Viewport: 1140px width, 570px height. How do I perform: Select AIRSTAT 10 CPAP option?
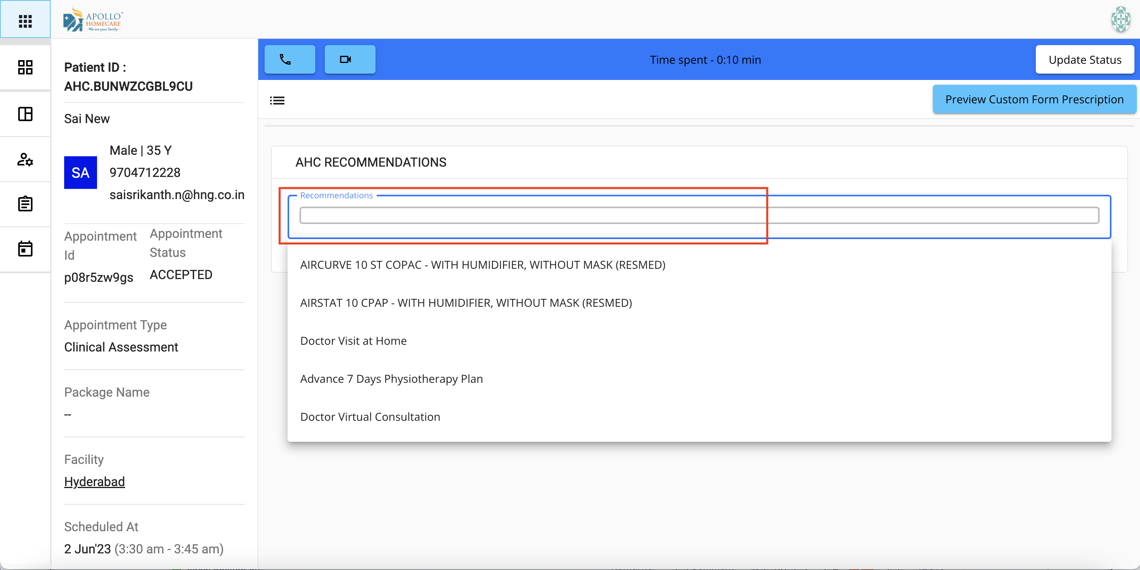point(465,302)
